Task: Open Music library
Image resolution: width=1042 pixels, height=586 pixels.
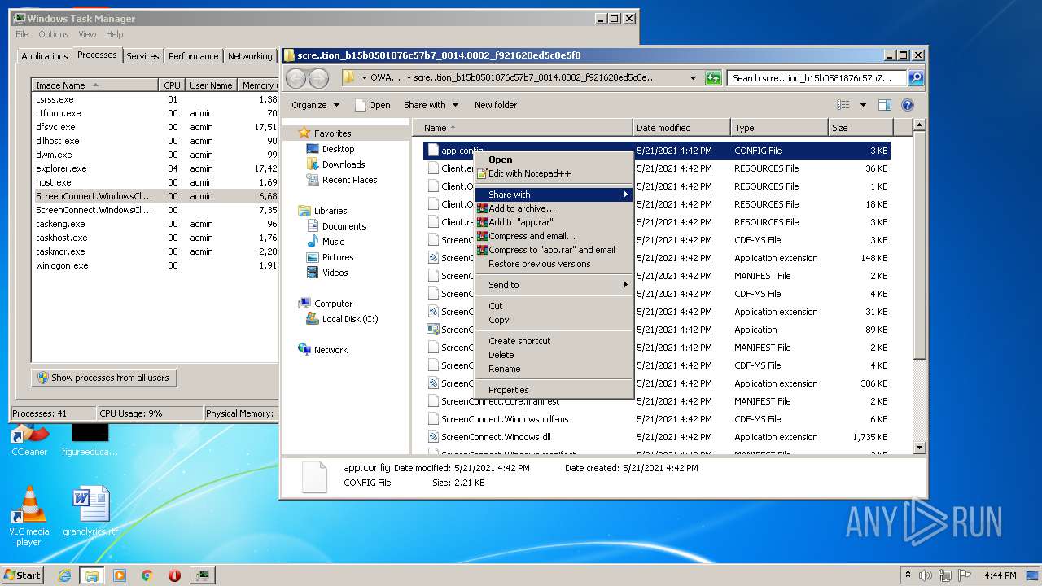Action: click(332, 242)
